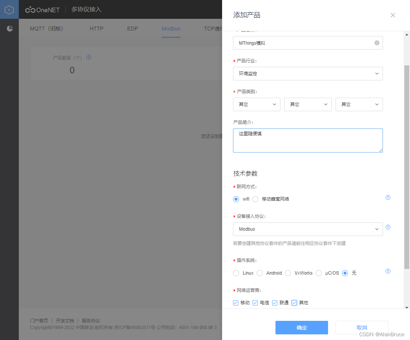This screenshot has width=410, height=340.
Task: Click help icon for 操作系统
Action: tap(388, 271)
